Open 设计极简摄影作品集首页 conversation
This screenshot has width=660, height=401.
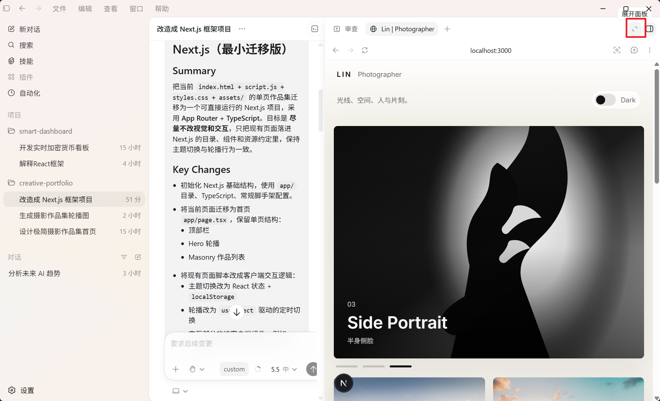tap(74, 231)
